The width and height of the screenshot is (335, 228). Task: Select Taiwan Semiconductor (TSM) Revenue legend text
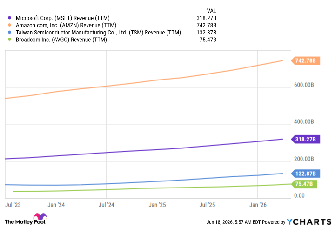pos(98,33)
